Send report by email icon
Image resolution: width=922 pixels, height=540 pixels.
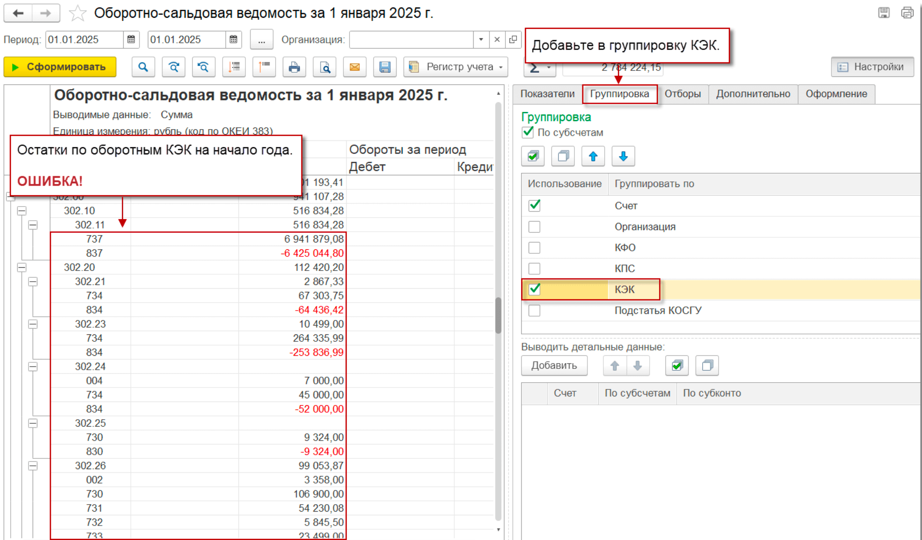(x=355, y=67)
